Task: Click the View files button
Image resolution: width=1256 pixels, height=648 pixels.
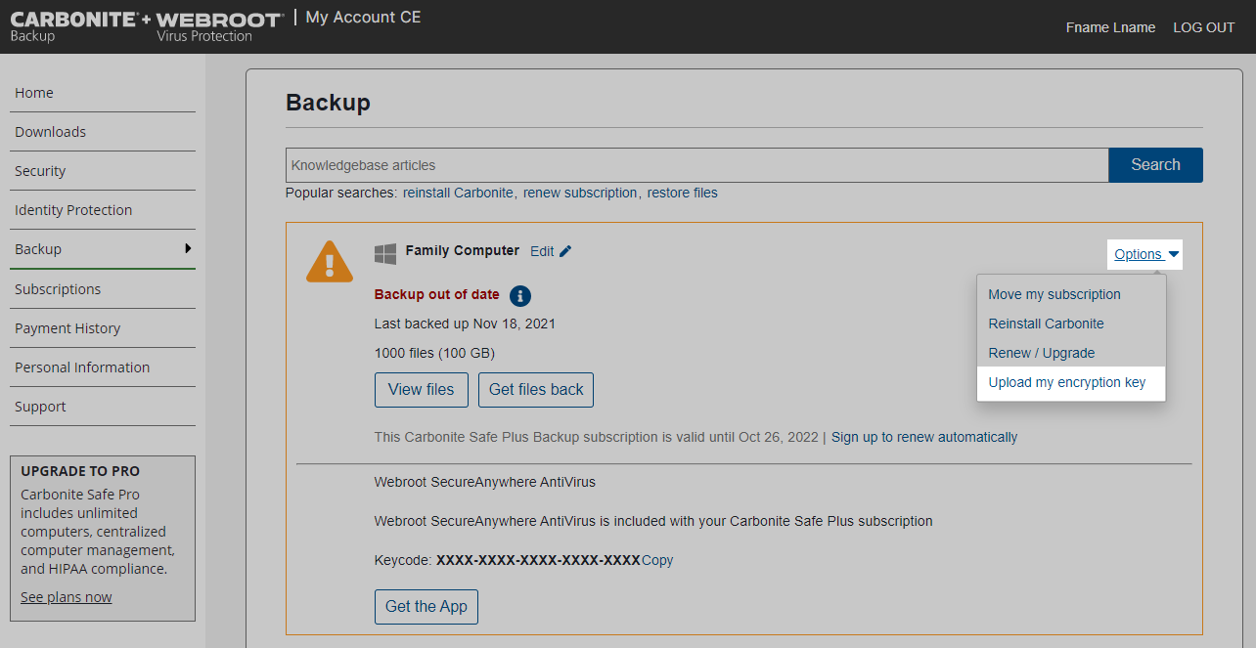Action: point(421,389)
